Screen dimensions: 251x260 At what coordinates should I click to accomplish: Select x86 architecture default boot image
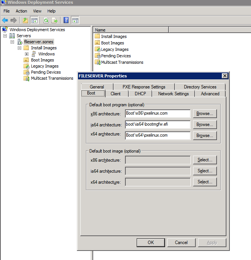(205, 160)
